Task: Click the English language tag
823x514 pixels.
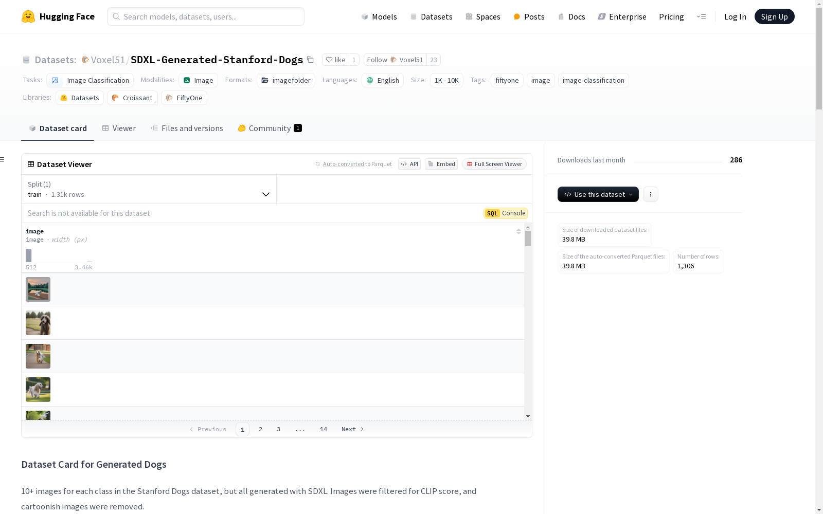Action: click(383, 80)
